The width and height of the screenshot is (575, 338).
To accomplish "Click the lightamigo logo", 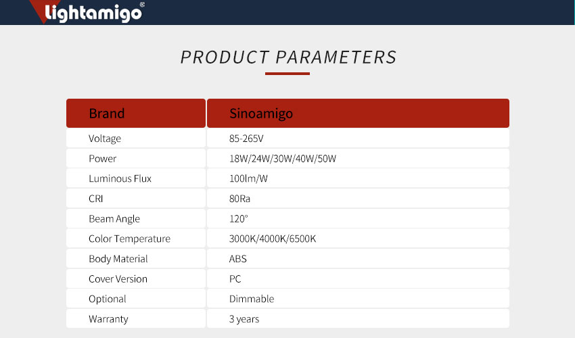I will pos(93,13).
